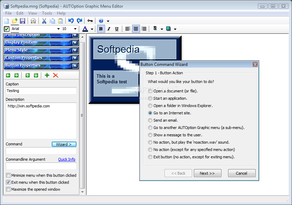The width and height of the screenshot is (292, 205).
Task: Click the Wizard > button
Action: [x=64, y=144]
